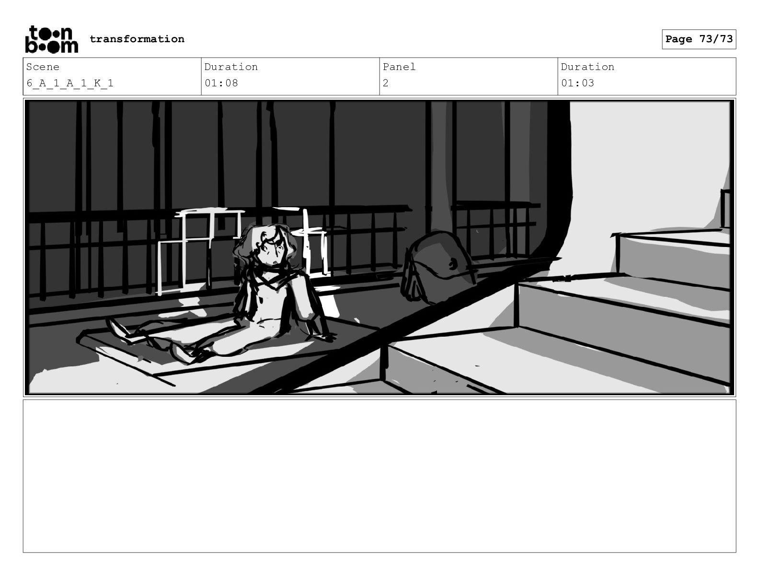Image resolution: width=759 pixels, height=587 pixels.
Task: Select the panel duration value "01:03"
Action: (x=578, y=83)
